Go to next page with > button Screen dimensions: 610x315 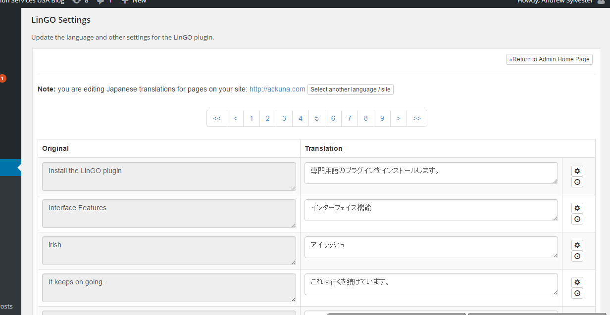click(x=399, y=118)
